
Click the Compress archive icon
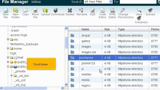139,18
